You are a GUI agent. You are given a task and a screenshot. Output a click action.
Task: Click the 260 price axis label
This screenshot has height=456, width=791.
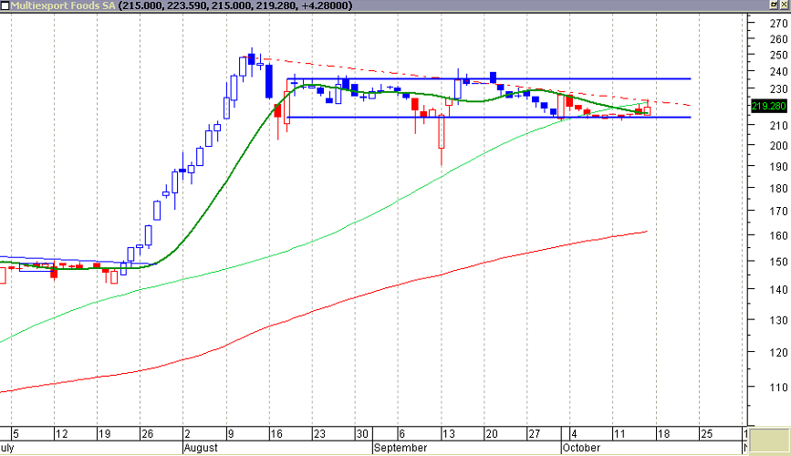779,39
